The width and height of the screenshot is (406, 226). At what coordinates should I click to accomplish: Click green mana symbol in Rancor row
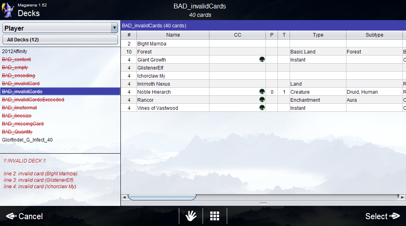(262, 100)
